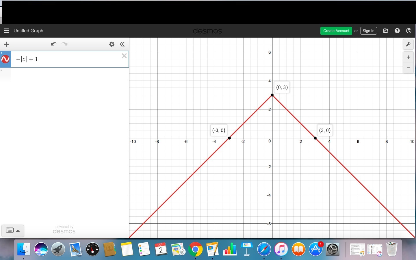Screen dimensions: 416x260
Task: Open iBooks from the Dock
Action: click(298, 249)
